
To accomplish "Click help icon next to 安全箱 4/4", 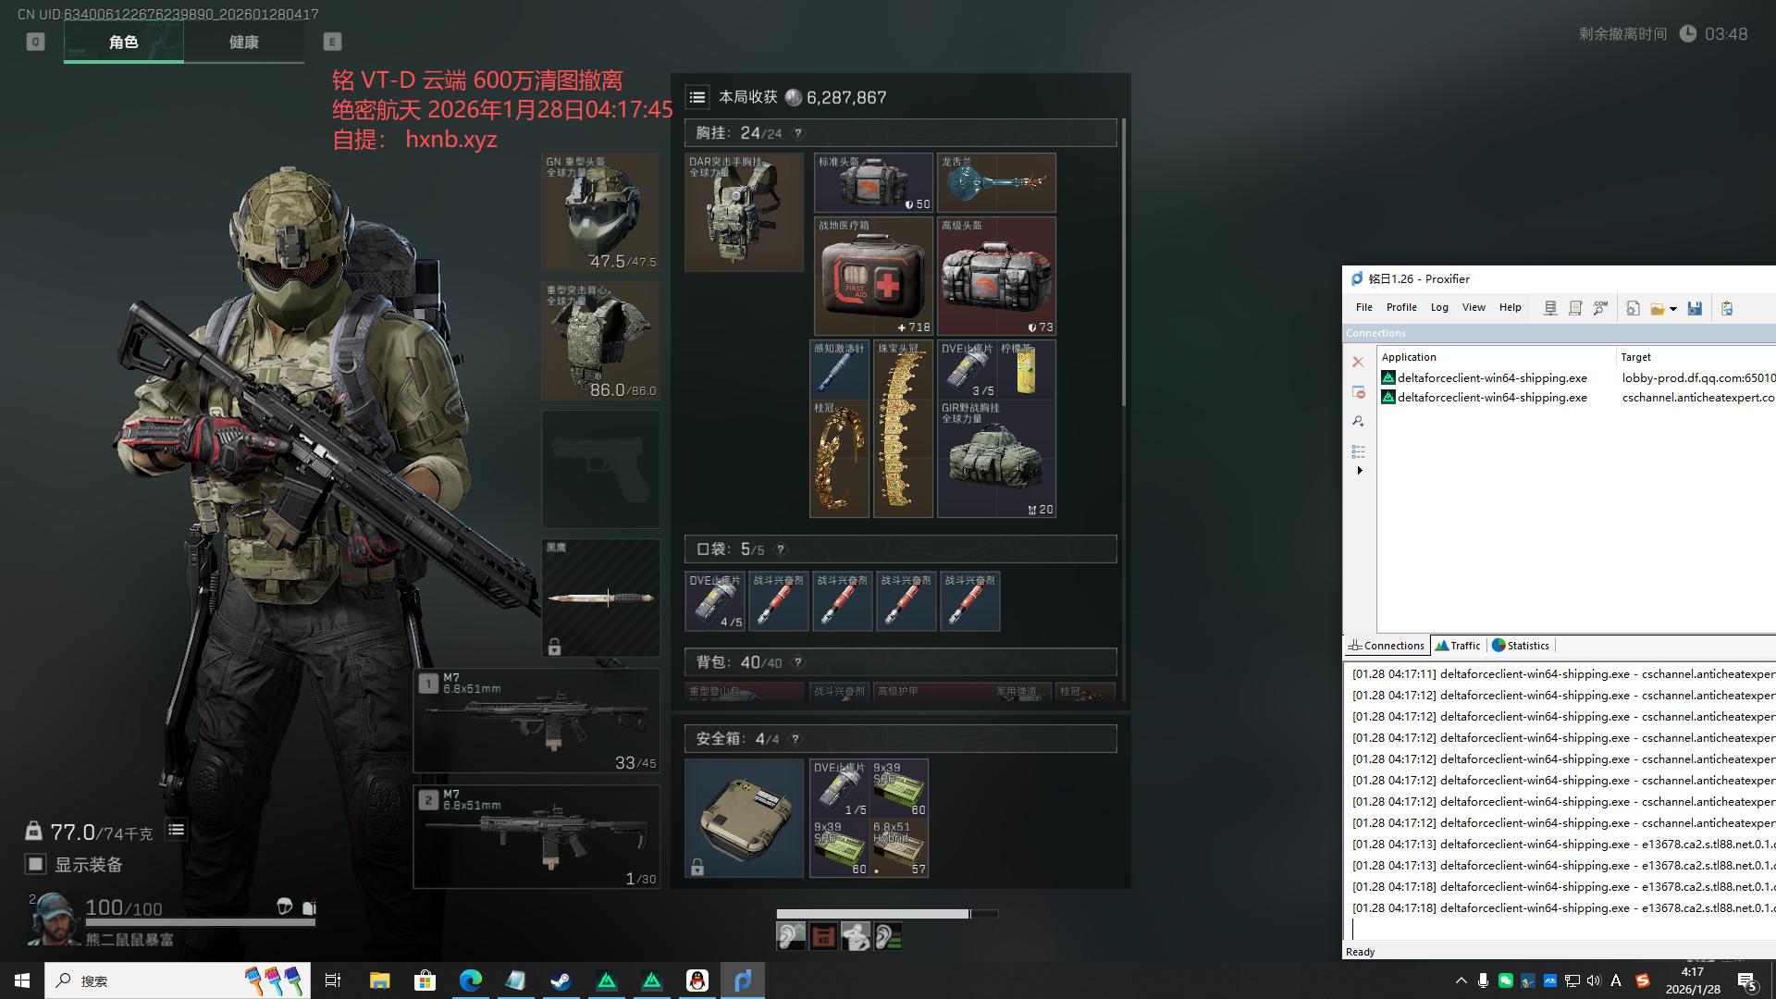I will point(795,739).
